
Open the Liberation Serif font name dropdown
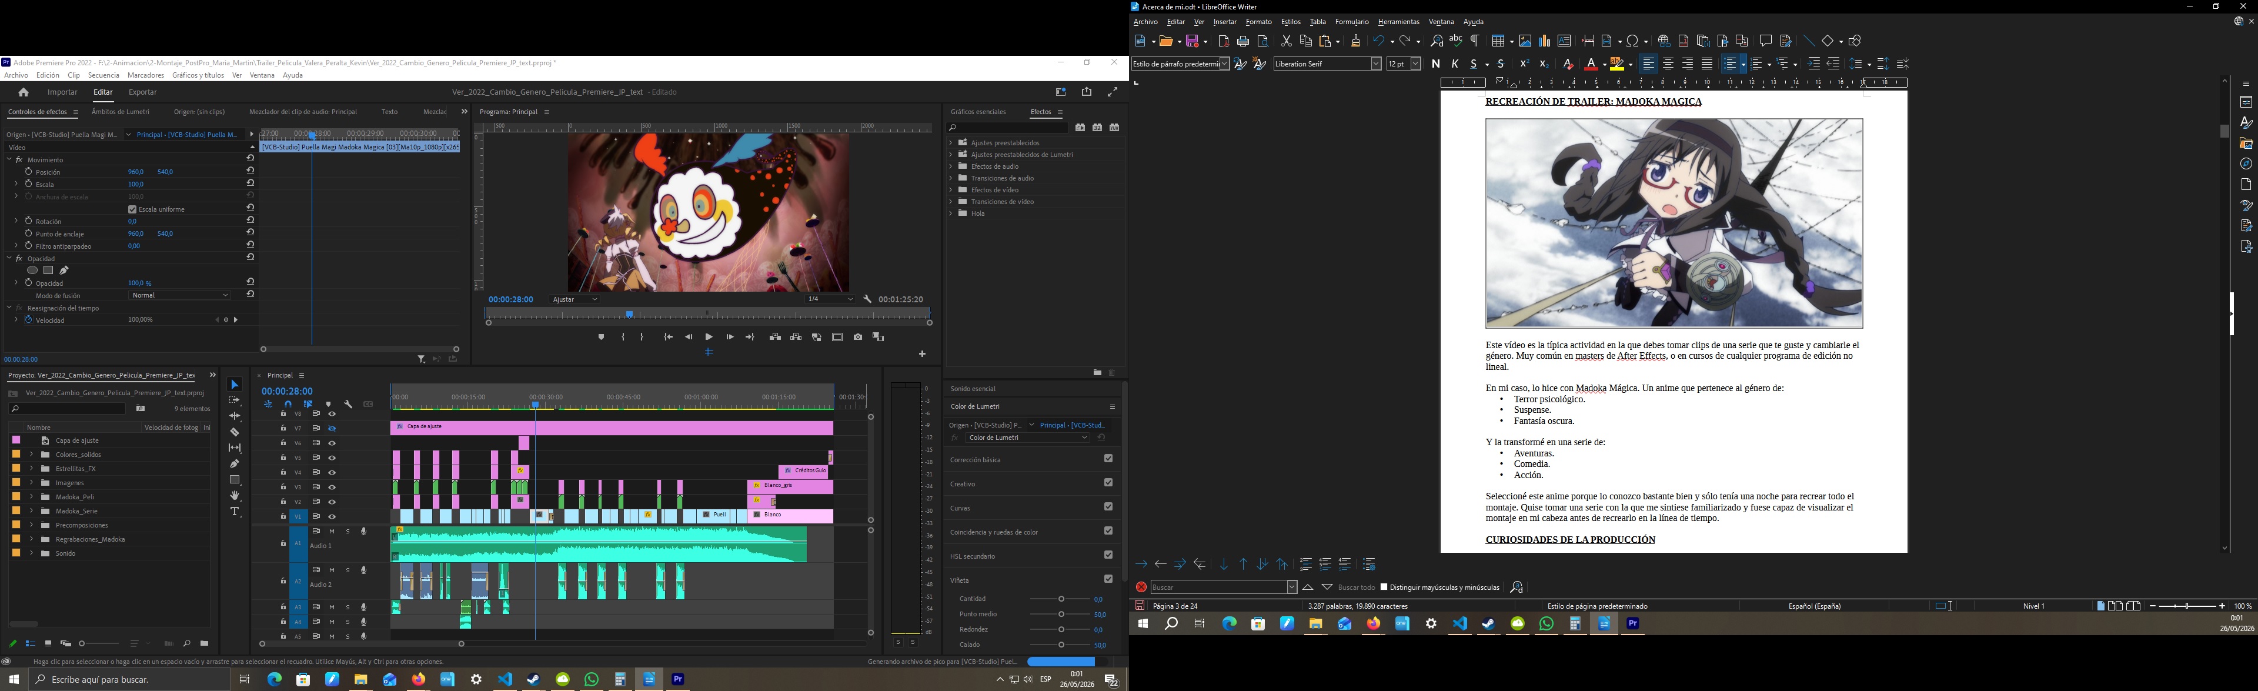tap(1375, 64)
